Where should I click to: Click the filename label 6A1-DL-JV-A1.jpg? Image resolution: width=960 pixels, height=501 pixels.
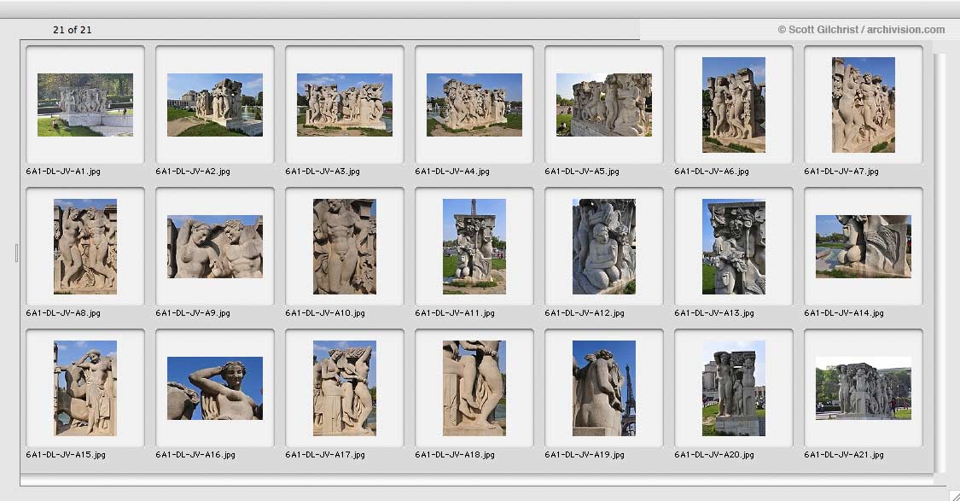[x=63, y=172]
